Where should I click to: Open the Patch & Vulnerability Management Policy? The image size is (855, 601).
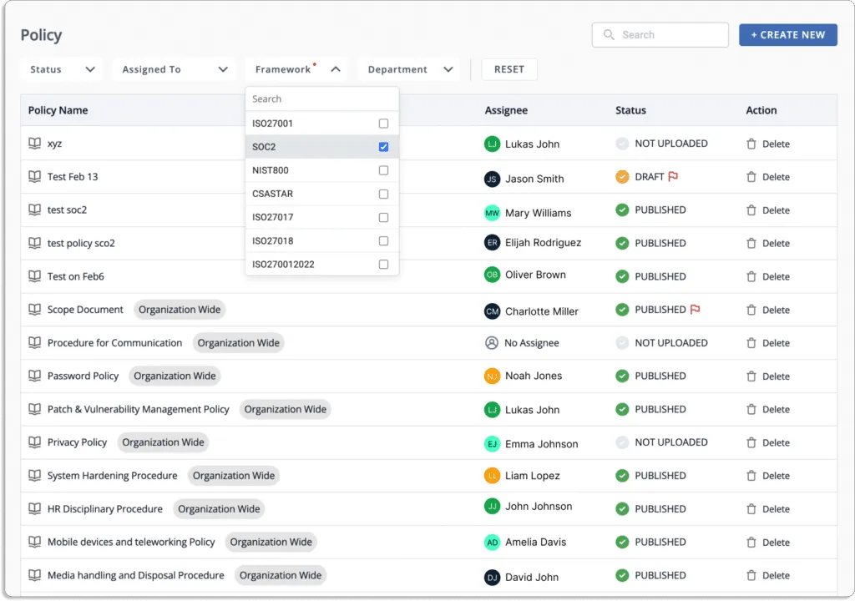138,409
